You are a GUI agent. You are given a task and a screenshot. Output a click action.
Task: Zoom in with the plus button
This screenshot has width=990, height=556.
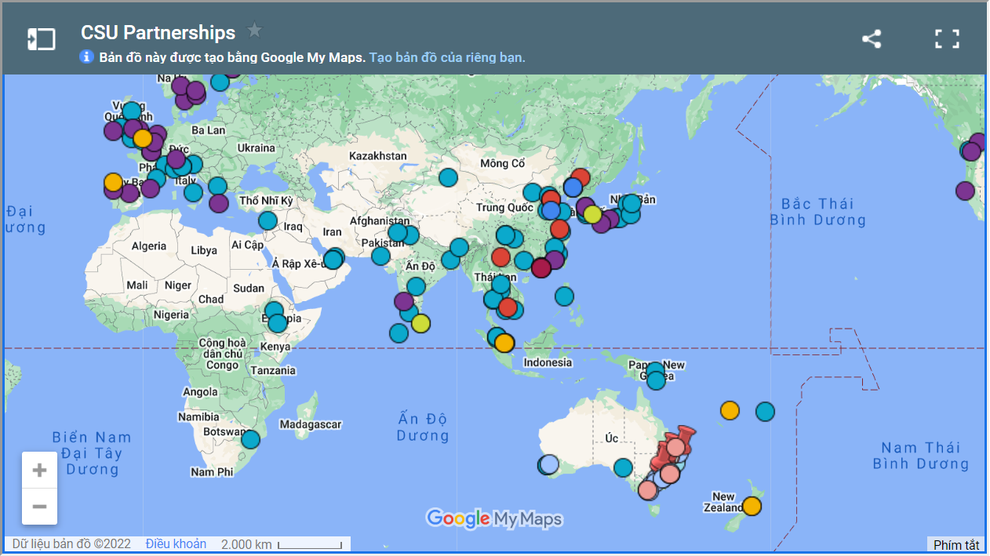pos(39,471)
